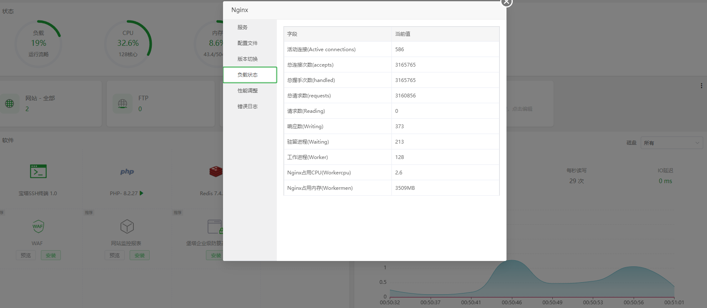Viewport: 707px width, 308px height.
Task: Click the 宝塔SSH终端 1.0 label
Action: tap(38, 194)
